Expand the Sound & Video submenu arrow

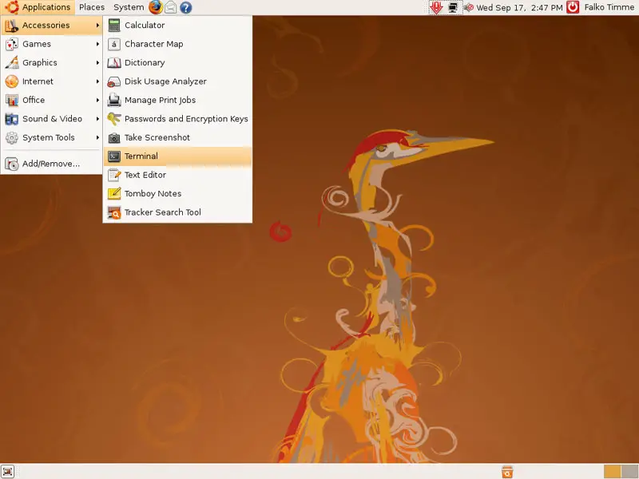(x=97, y=119)
